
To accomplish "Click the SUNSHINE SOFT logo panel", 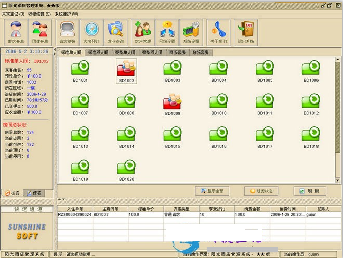I will click(x=27, y=231).
